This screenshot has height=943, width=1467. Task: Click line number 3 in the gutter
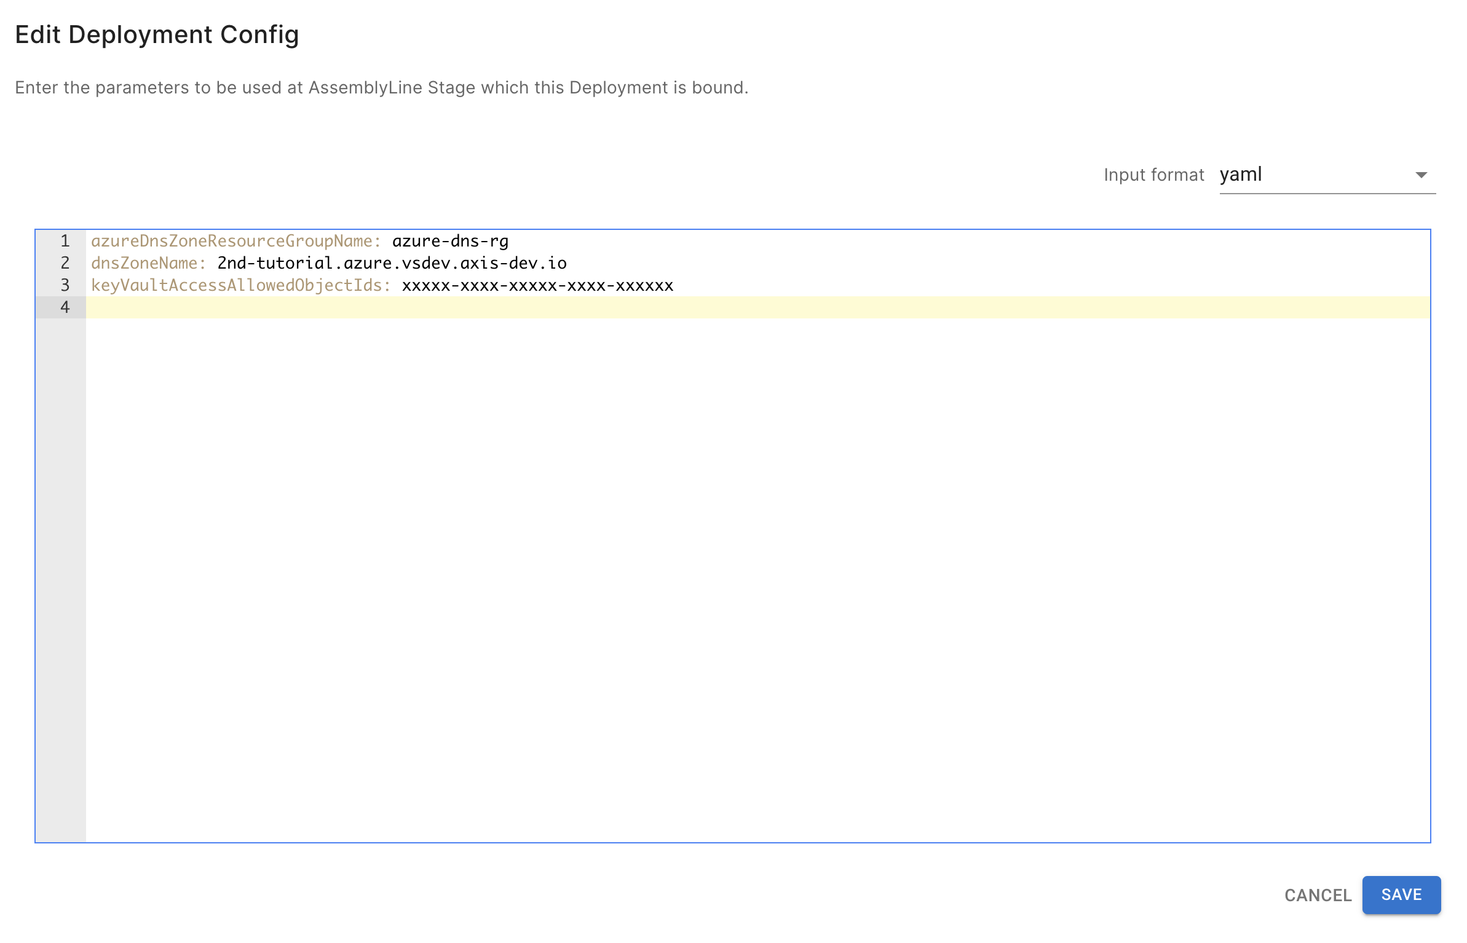65,285
